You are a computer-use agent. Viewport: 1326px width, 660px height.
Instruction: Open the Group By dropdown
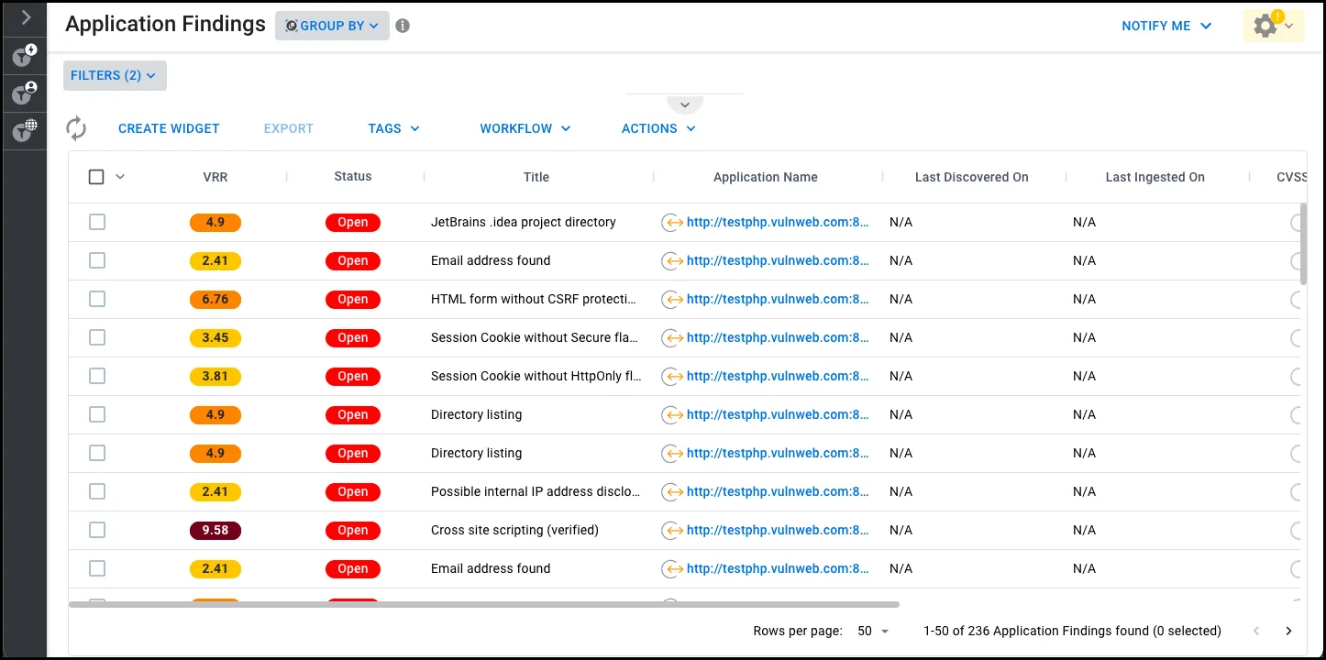click(x=332, y=26)
